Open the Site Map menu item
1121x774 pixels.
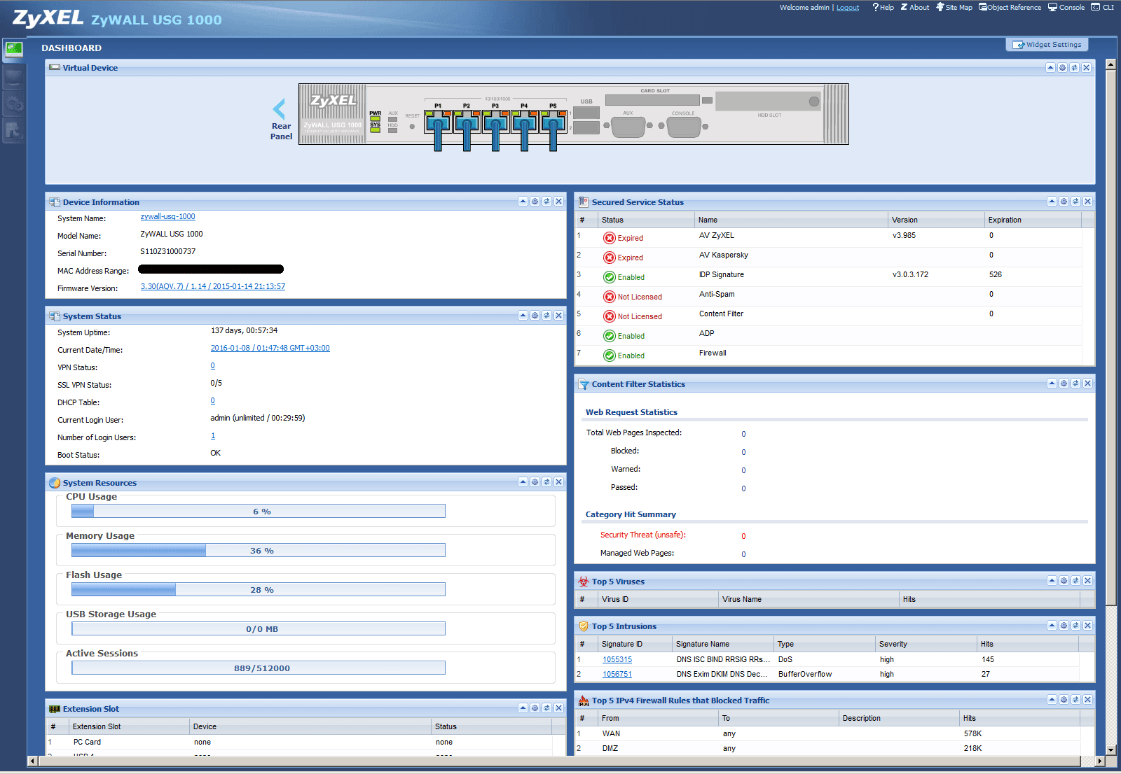click(x=954, y=8)
